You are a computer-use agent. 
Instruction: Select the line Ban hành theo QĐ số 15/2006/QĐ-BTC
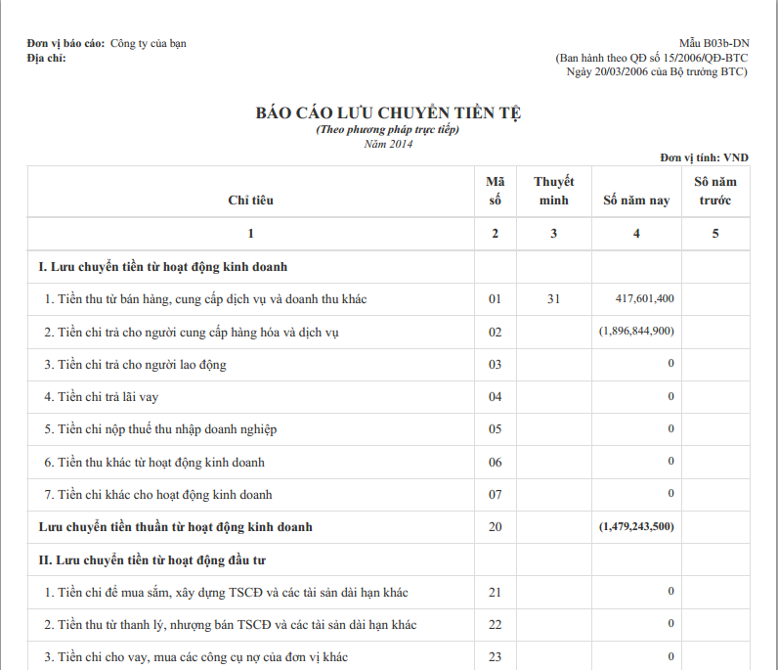click(652, 58)
